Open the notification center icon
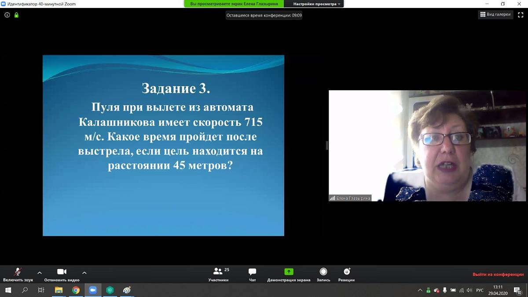The image size is (528, 297). coord(518,290)
